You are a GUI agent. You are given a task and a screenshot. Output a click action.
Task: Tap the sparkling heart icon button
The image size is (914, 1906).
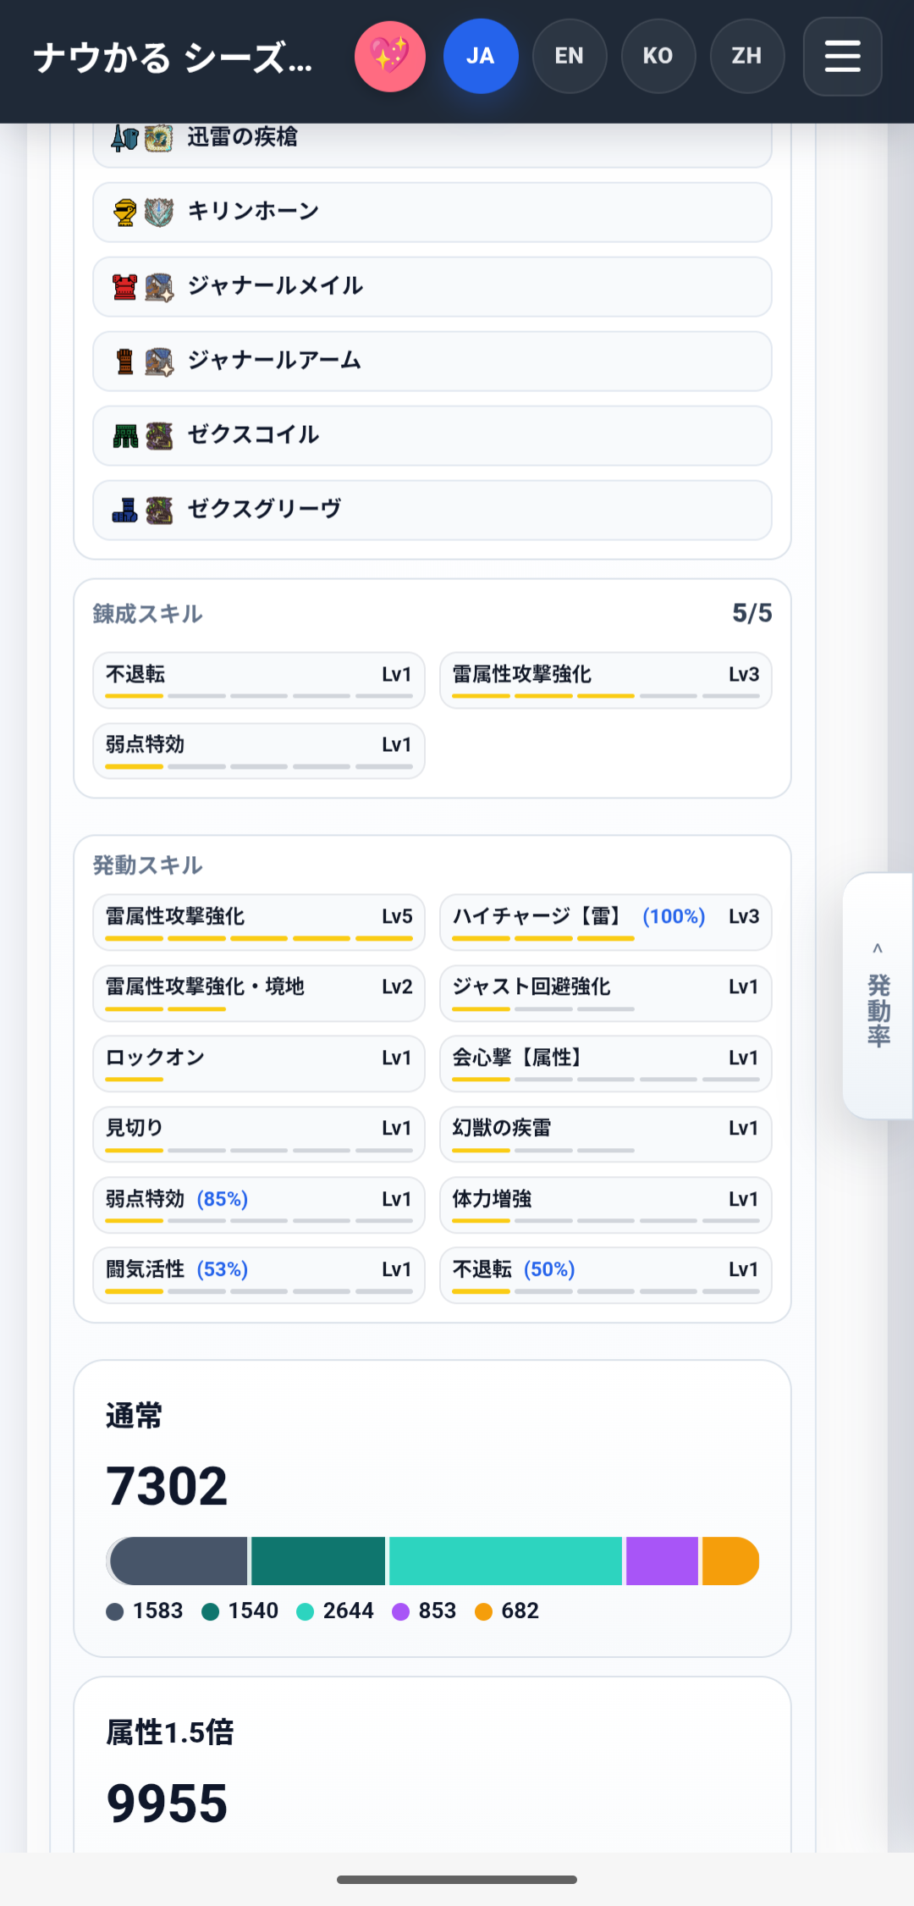tap(390, 57)
